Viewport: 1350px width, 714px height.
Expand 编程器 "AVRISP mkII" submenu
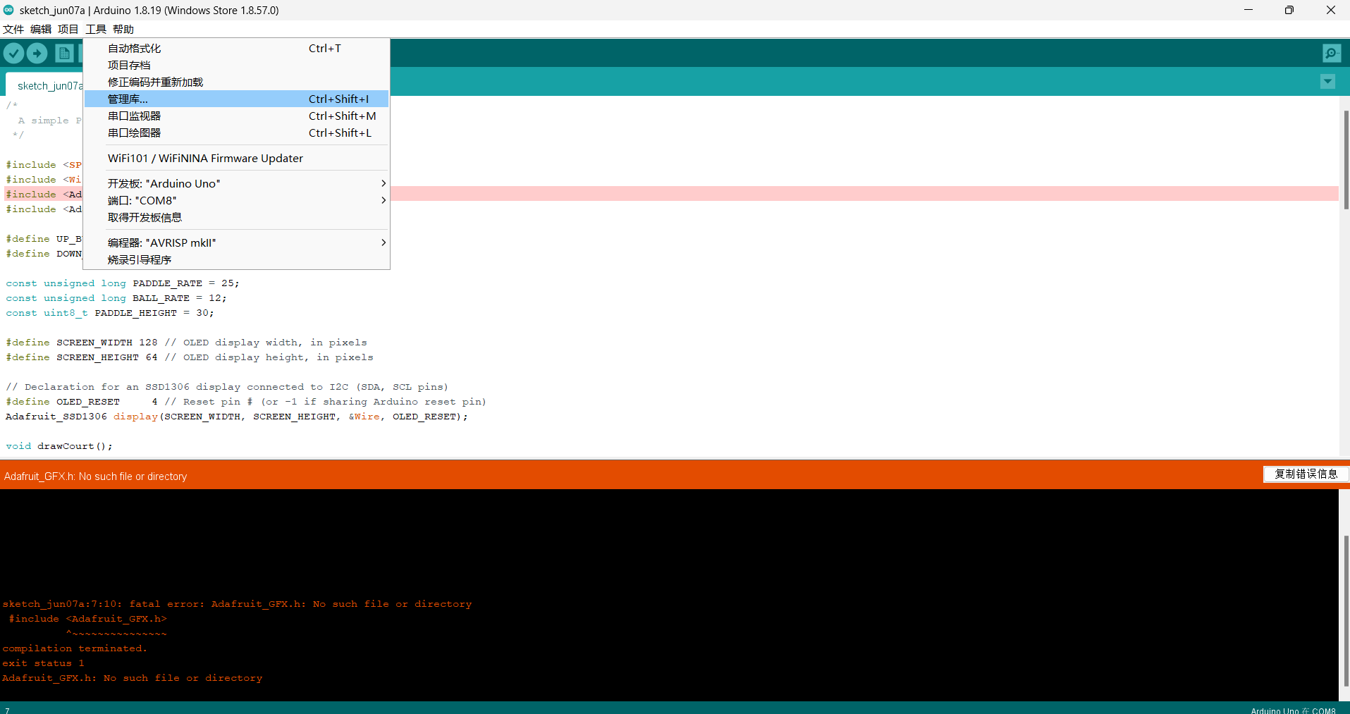pyautogui.click(x=236, y=243)
